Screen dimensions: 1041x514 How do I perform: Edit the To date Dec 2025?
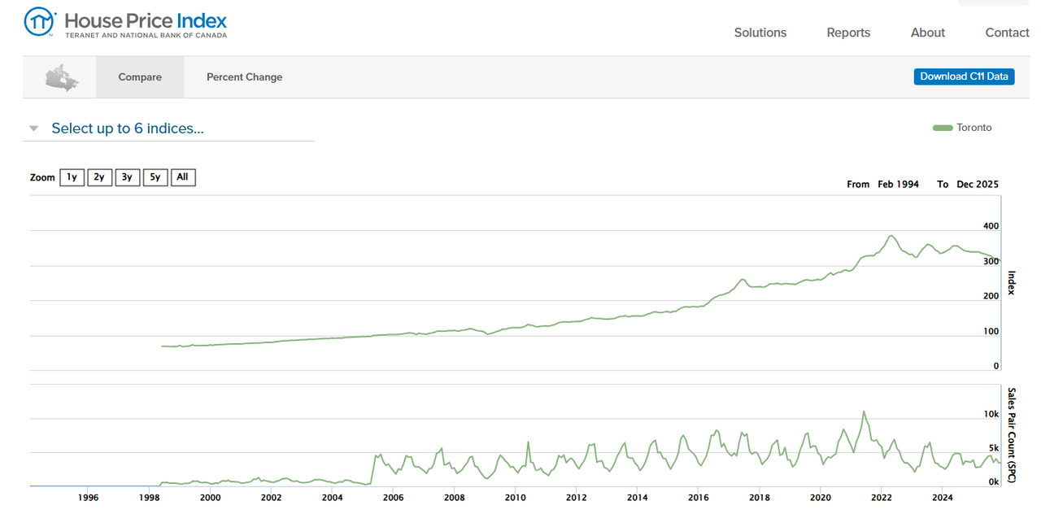(977, 185)
